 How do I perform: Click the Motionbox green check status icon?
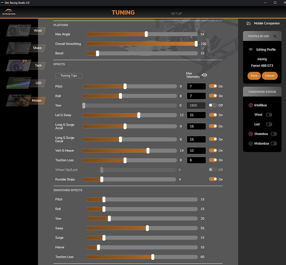click(x=251, y=144)
